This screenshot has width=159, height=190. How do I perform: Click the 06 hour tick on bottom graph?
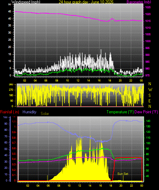pyautogui.click(x=48, y=186)
